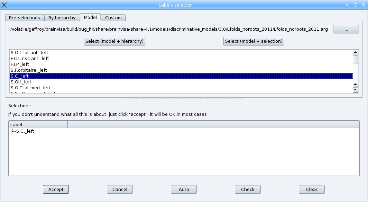Viewport: 368px width, 202px height.
Task: Select S.F.orbitaire._left list entry
Action: pyautogui.click(x=29, y=70)
